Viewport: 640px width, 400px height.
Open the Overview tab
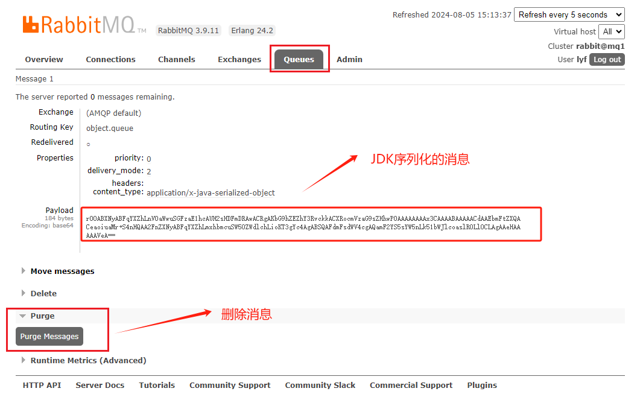tap(44, 60)
